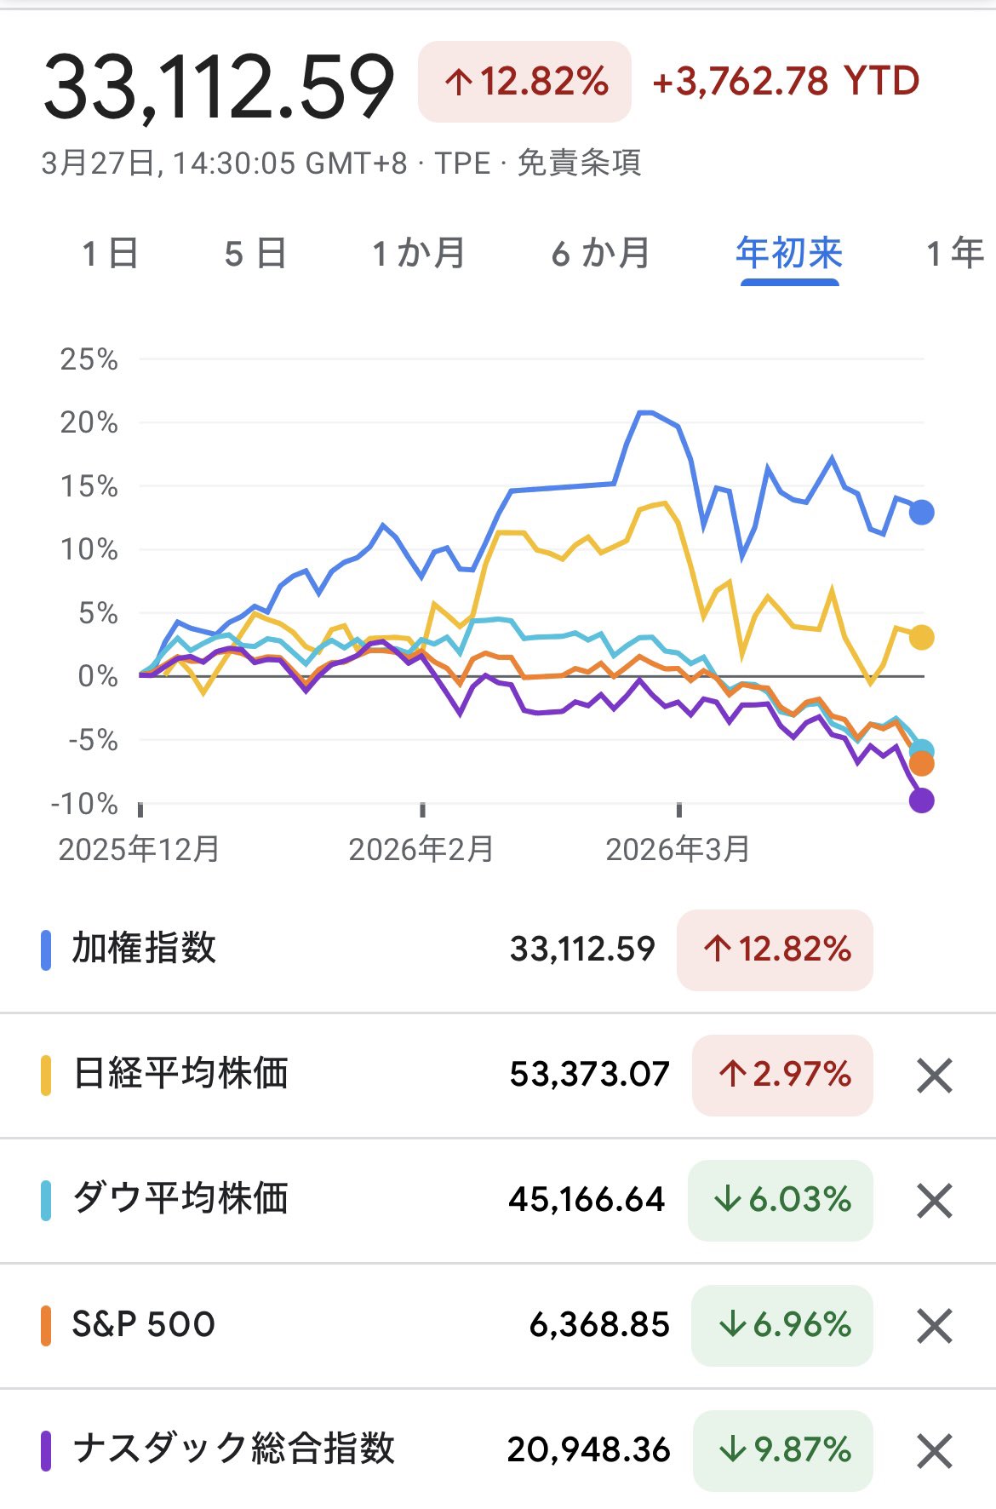
Task: Remove ナスダック総合指数 comparison with X icon
Action: coord(934,1451)
